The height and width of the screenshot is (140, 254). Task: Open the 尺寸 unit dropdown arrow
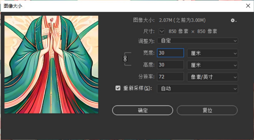pos(162,31)
